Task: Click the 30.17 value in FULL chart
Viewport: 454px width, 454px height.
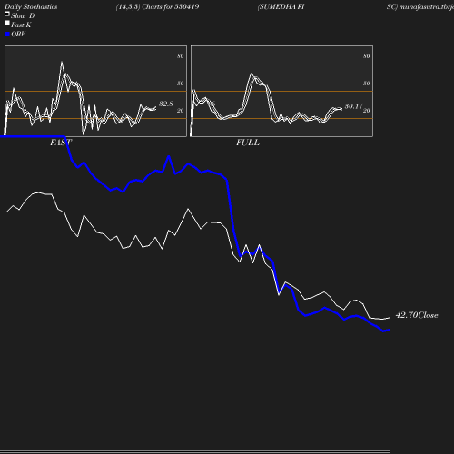Action: 354,106
